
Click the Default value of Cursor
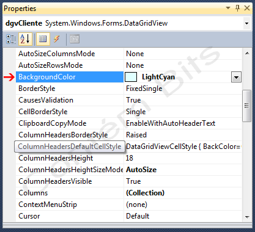[x=138, y=216]
